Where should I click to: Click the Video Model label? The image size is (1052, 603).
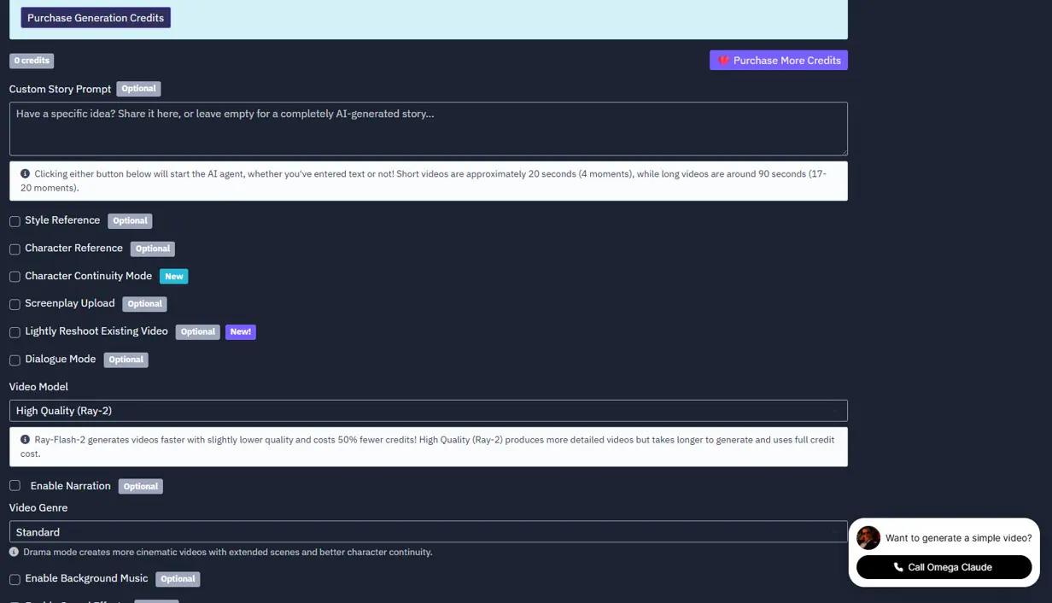pyautogui.click(x=38, y=387)
